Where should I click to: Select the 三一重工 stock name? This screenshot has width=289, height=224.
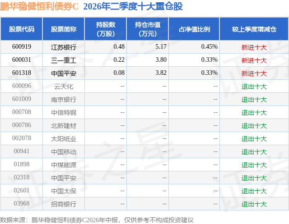[x=64, y=60]
